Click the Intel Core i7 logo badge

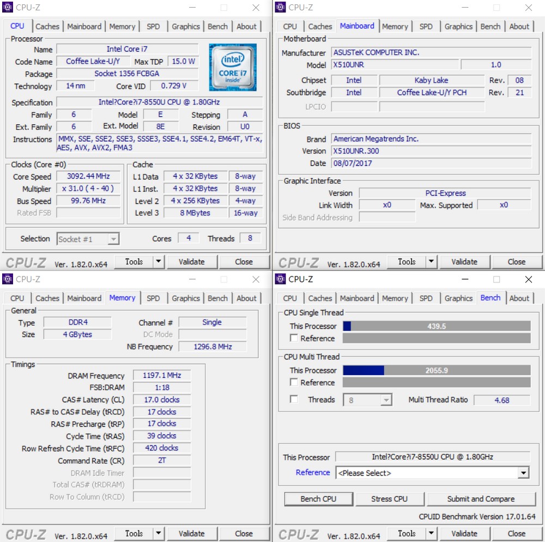pyautogui.click(x=232, y=67)
